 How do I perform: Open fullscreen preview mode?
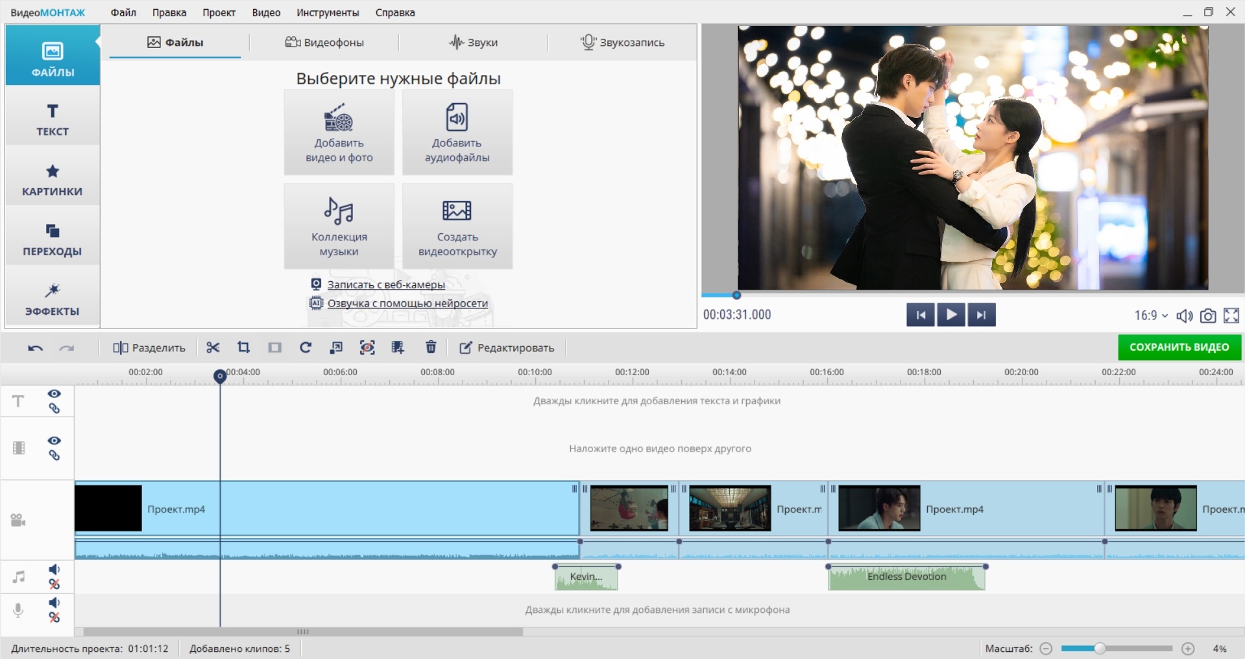click(x=1231, y=316)
